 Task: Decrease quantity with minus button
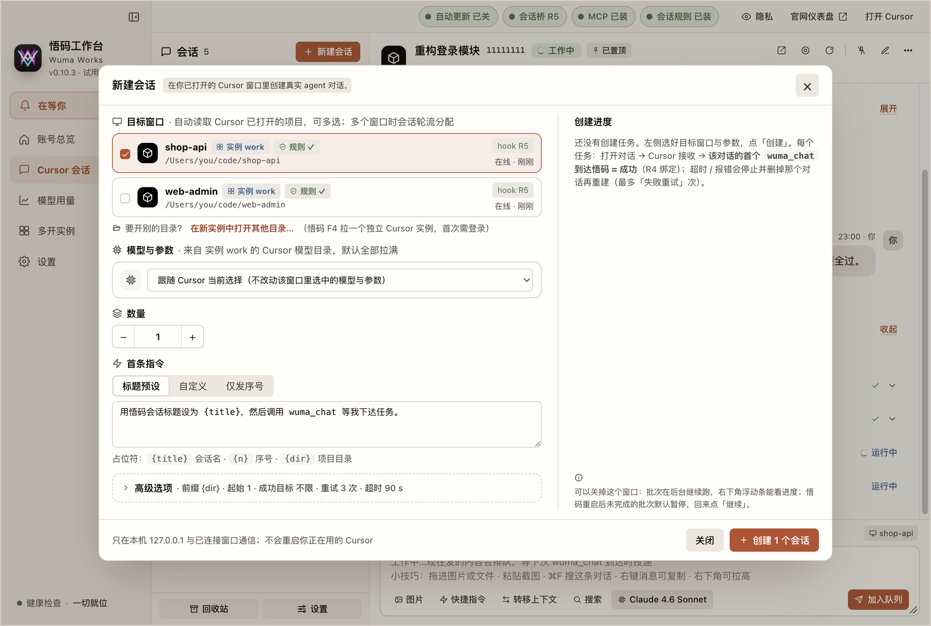click(123, 337)
